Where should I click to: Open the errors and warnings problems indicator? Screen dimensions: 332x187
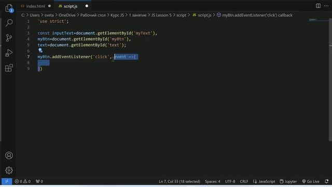(x=23, y=181)
